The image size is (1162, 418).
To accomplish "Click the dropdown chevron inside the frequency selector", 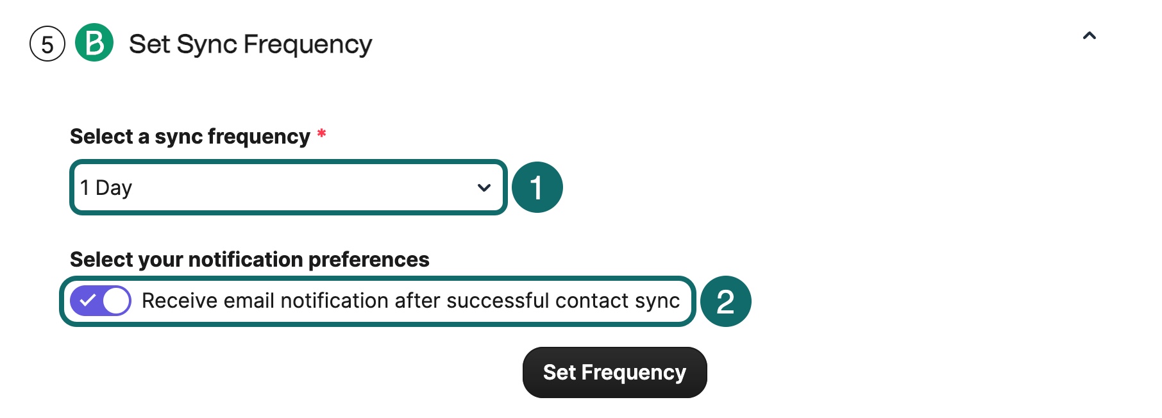I will (483, 188).
